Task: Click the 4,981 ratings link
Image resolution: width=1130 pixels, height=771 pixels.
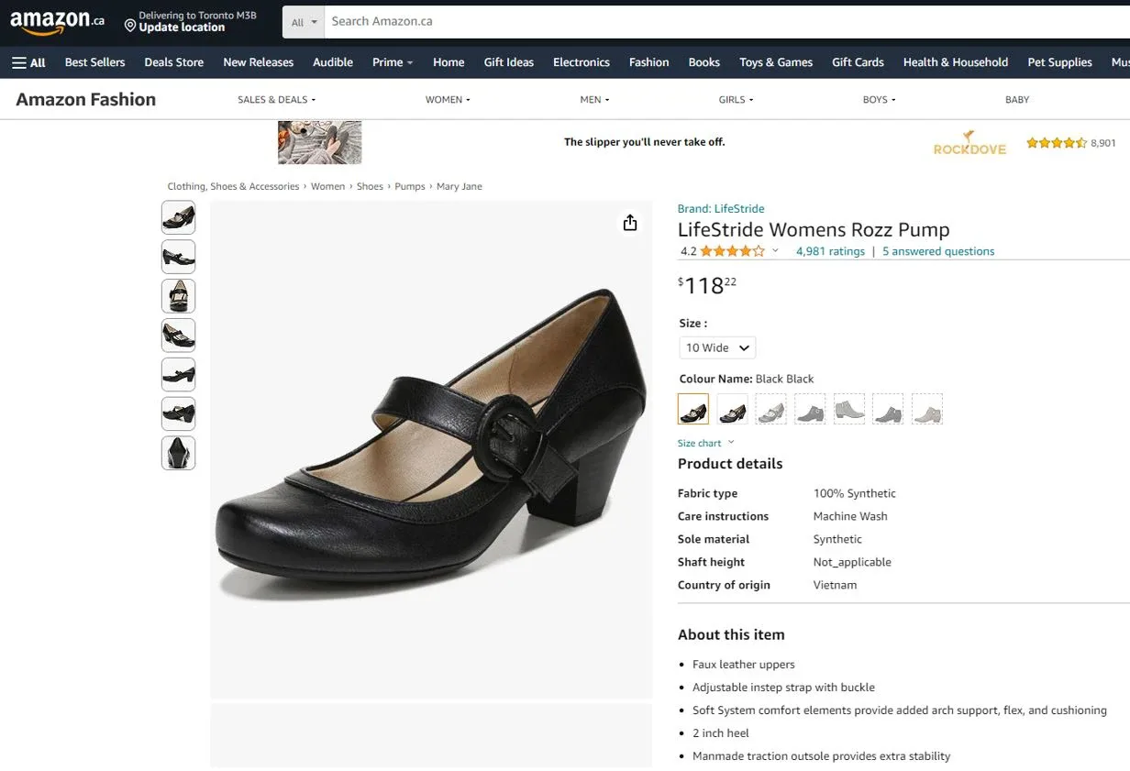Action: click(x=830, y=250)
